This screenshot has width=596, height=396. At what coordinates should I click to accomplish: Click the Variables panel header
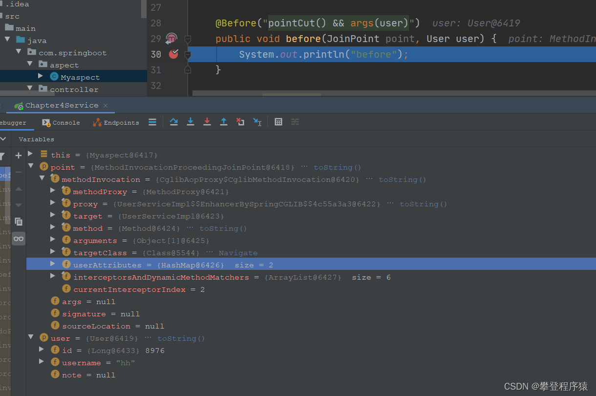pyautogui.click(x=37, y=139)
